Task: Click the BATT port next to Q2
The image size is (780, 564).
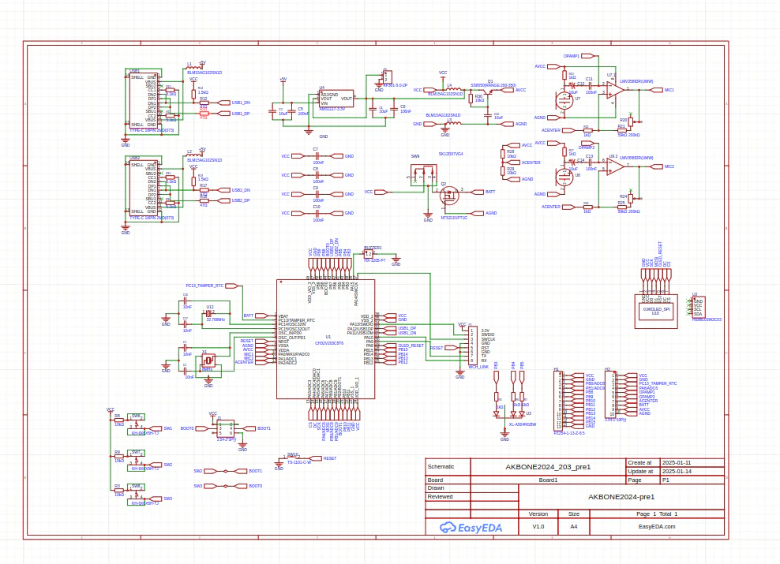Action: tap(484, 192)
